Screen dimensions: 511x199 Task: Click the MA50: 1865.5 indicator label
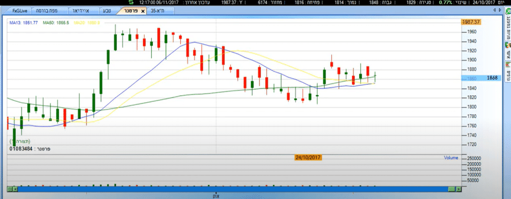pos(56,23)
